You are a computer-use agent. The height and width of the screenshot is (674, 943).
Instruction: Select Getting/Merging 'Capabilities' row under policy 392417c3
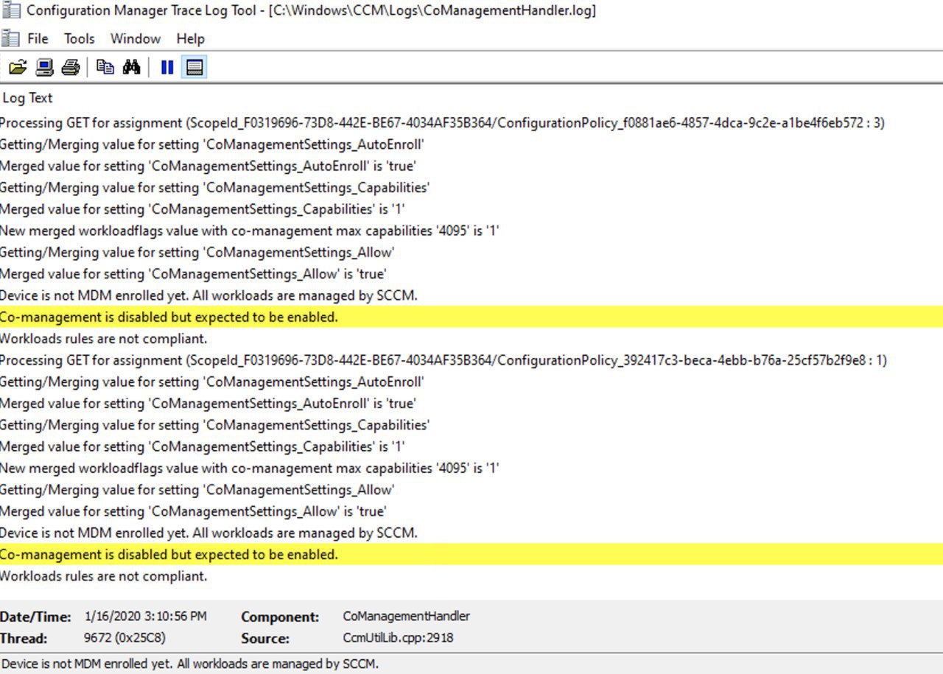coord(471,425)
